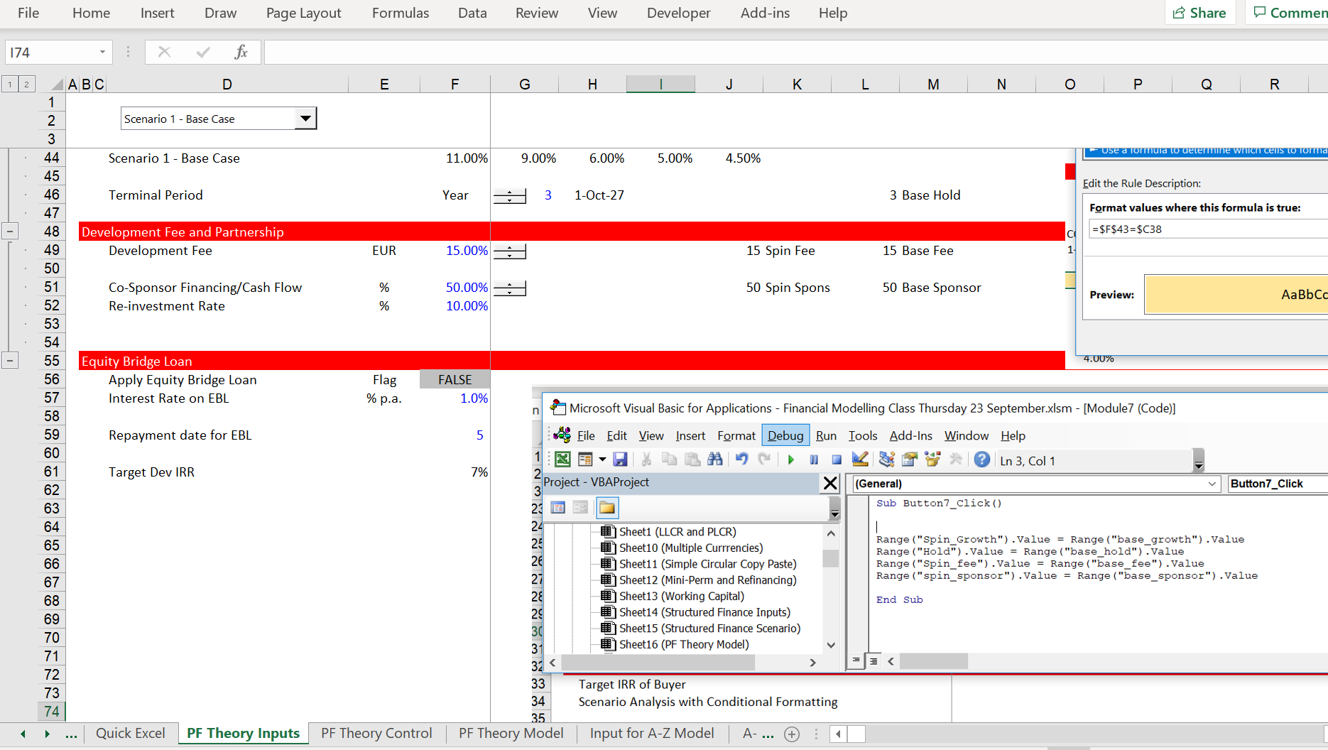The height and width of the screenshot is (750, 1328).
Task: Open the Insert UserForm dropdown arrow
Action: click(x=602, y=460)
